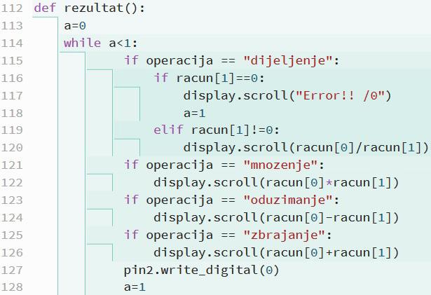Click 'racun[0]*racun[1]' multiplication expression

point(328,183)
